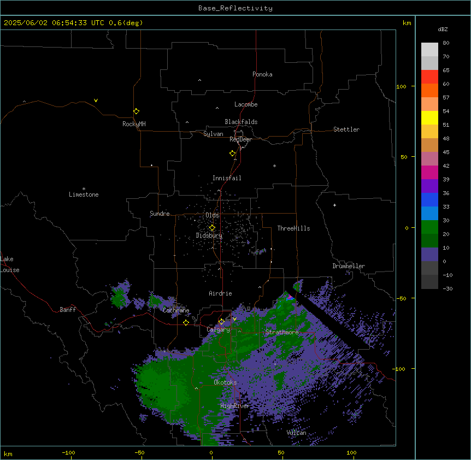The width and height of the screenshot is (471, 460).
Task: Click the Cochrane city label
Action: pos(176,310)
